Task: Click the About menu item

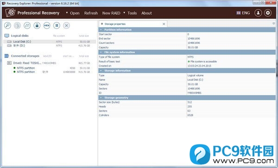Action: pyautogui.click(x=146, y=13)
